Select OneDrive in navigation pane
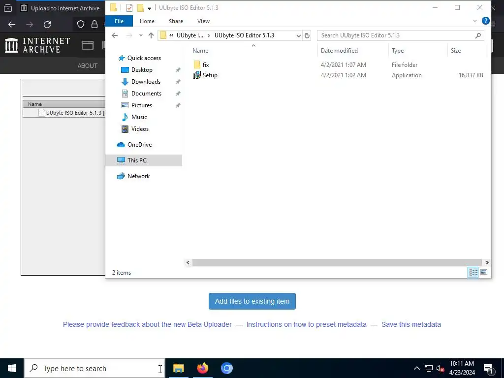The image size is (504, 378). (139, 145)
